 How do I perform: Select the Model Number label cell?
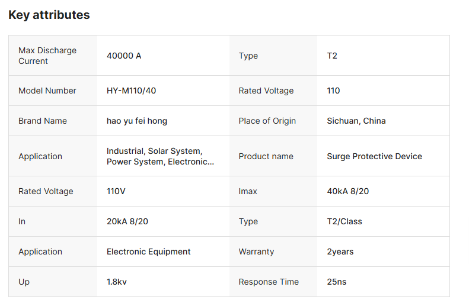[x=47, y=91]
